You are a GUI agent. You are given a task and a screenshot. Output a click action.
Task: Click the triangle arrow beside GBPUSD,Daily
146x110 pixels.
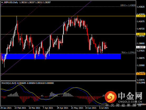2,3
